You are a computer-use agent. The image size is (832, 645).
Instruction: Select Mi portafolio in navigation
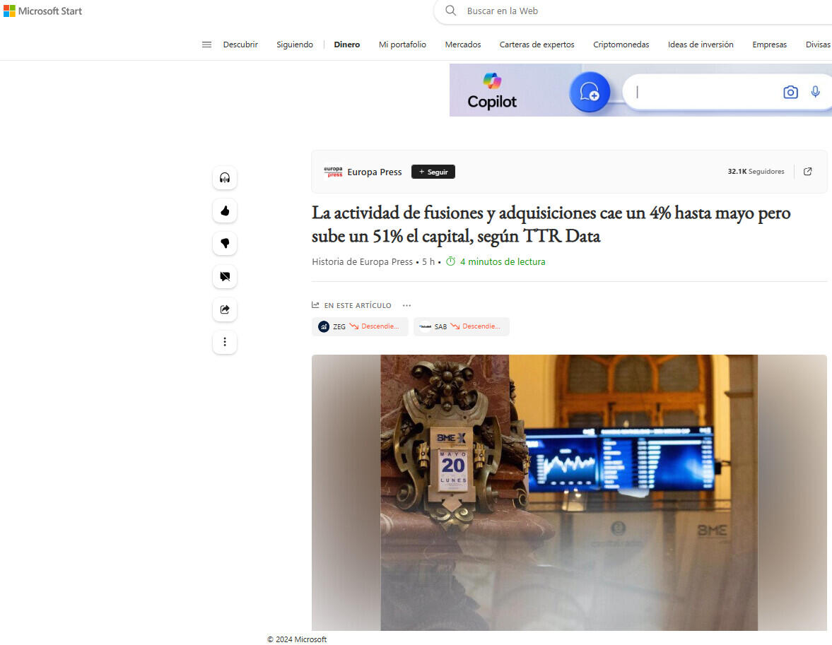point(402,45)
